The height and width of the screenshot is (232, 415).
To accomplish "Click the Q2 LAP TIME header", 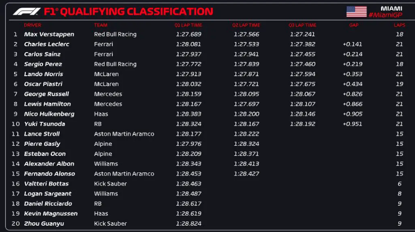I will coord(246,25).
